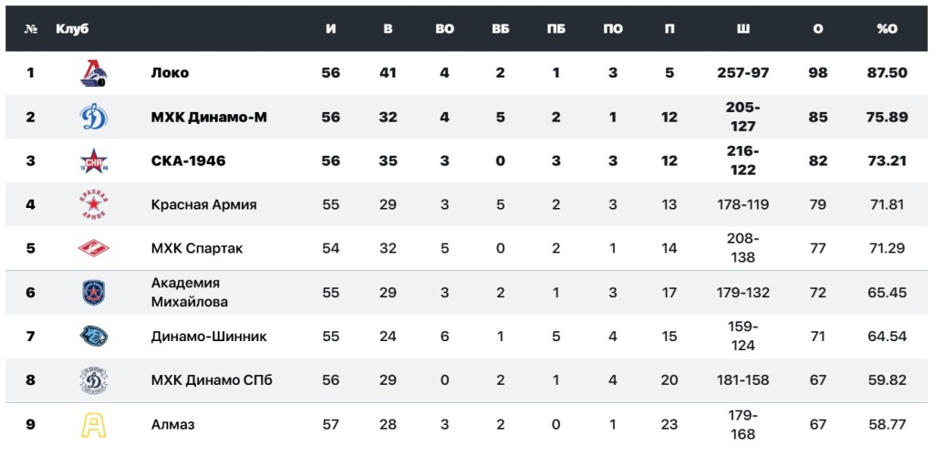Click the МХК Динамо-М team logo

click(x=94, y=117)
